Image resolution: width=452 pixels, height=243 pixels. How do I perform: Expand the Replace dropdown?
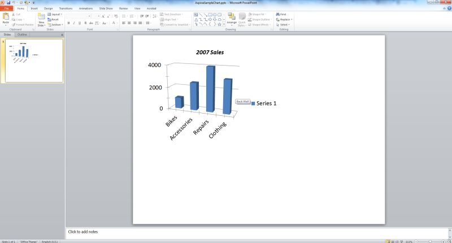(284, 19)
